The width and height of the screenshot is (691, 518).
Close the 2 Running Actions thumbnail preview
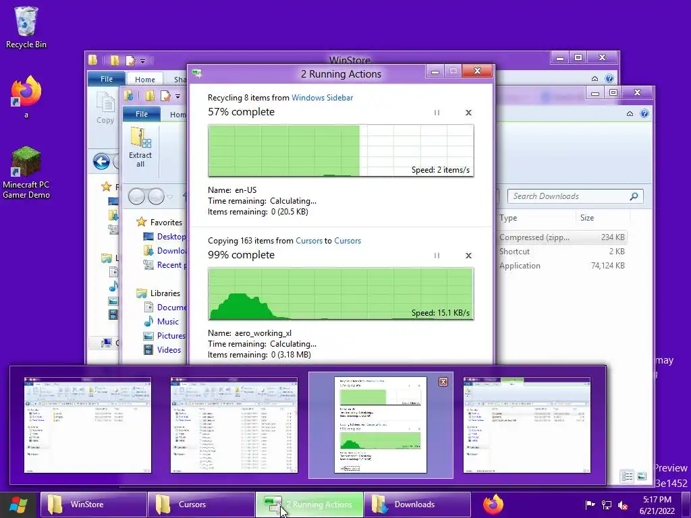coord(443,382)
